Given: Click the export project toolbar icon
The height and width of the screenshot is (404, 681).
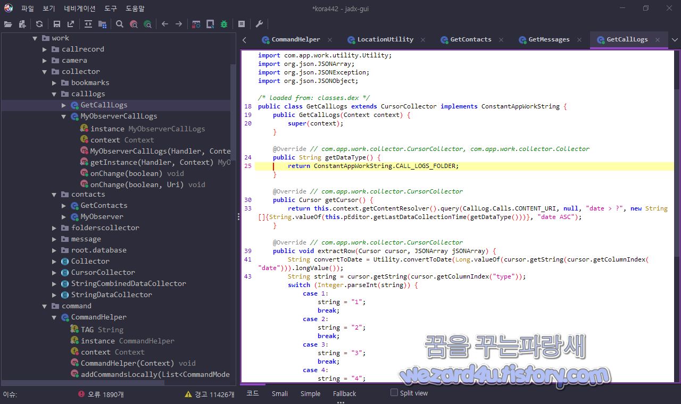Looking at the screenshot, I should (71, 24).
